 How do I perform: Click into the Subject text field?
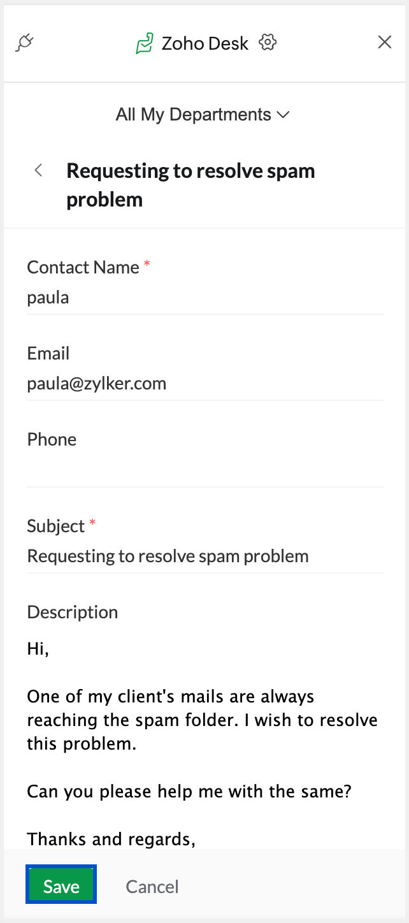(x=204, y=556)
